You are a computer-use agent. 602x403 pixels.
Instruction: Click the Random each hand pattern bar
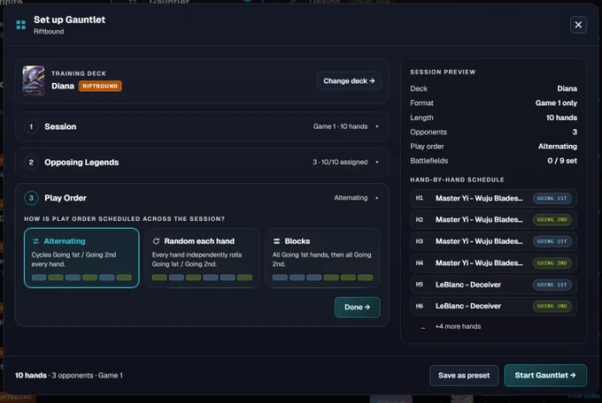point(202,278)
